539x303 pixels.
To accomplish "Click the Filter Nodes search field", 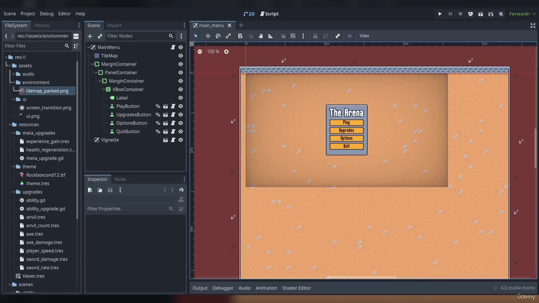I will [x=140, y=36].
